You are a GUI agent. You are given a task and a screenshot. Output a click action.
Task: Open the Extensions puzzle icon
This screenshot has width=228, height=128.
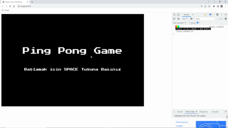point(214,6)
